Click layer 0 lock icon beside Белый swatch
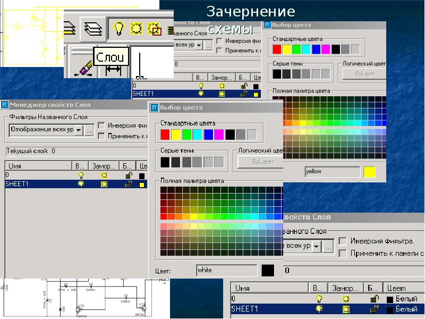Viewport: 425px width, 319px height. coord(373,299)
